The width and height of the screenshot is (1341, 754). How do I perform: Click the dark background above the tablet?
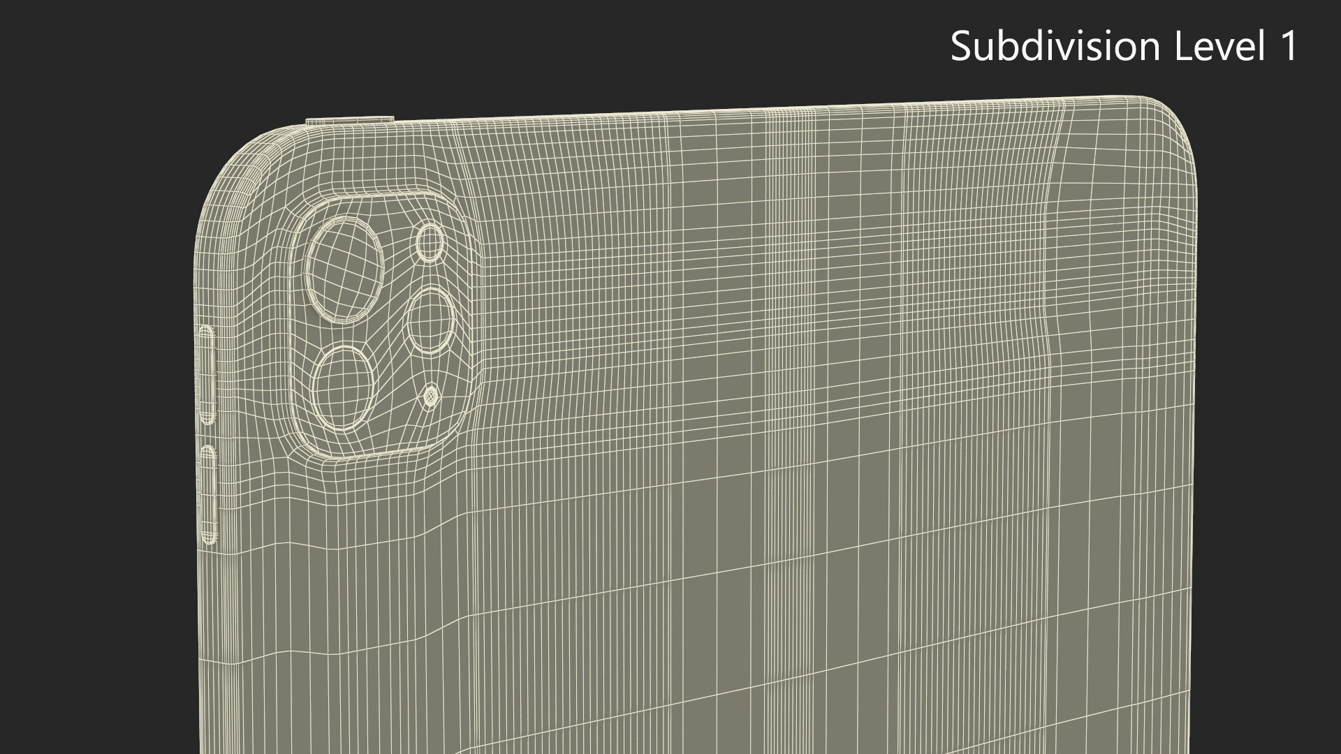pyautogui.click(x=629, y=49)
